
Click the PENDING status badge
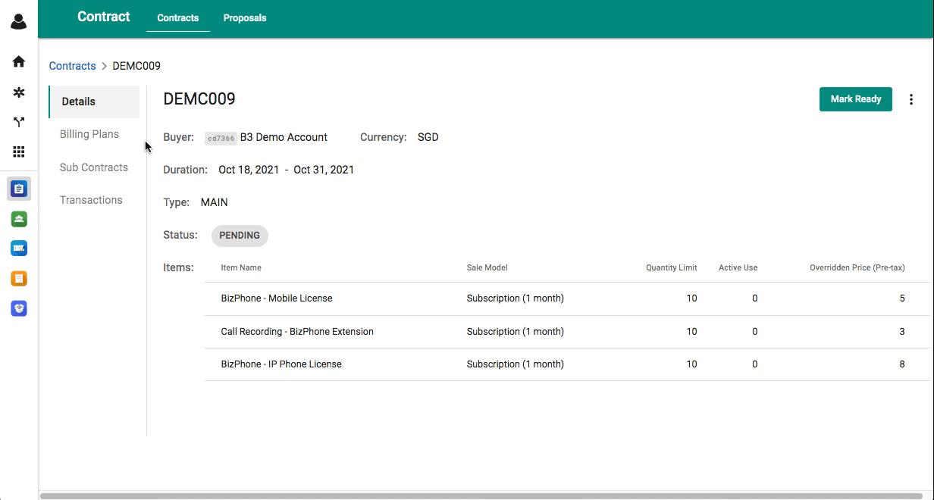pos(240,236)
